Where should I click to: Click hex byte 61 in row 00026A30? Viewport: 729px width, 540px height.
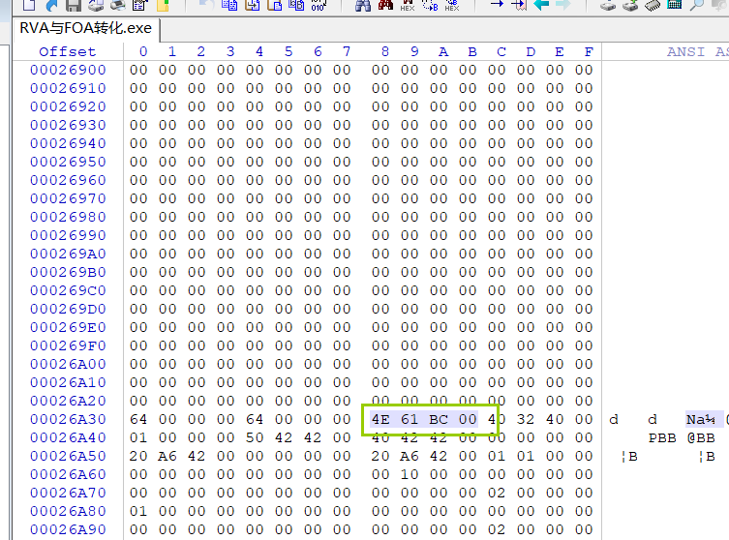[410, 419]
